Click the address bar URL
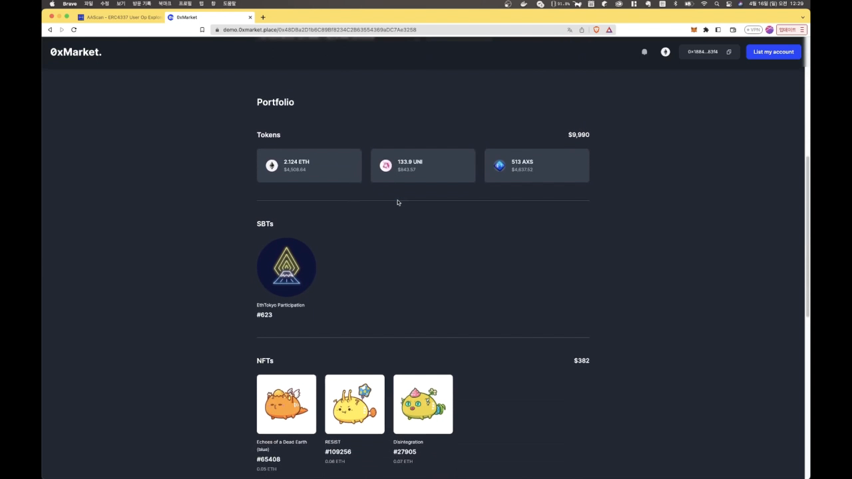Screen dimensions: 852x479 coord(319,30)
